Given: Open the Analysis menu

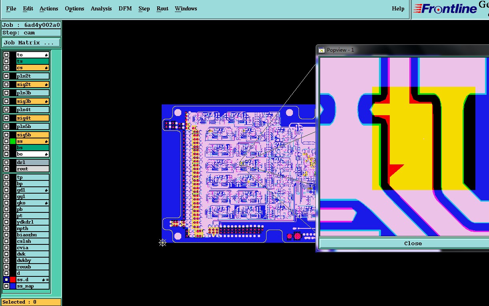Looking at the screenshot, I should (101, 8).
